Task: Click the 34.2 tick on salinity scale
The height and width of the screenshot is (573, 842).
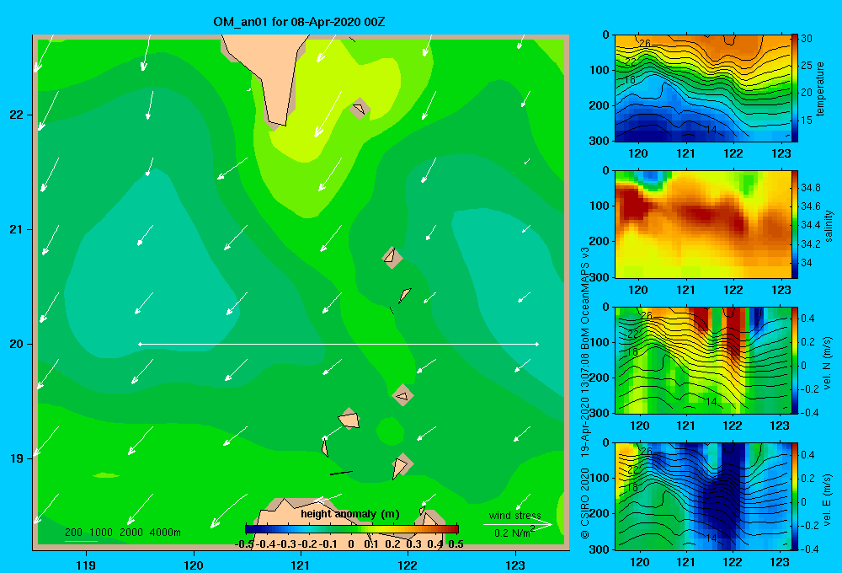Action: [810, 244]
